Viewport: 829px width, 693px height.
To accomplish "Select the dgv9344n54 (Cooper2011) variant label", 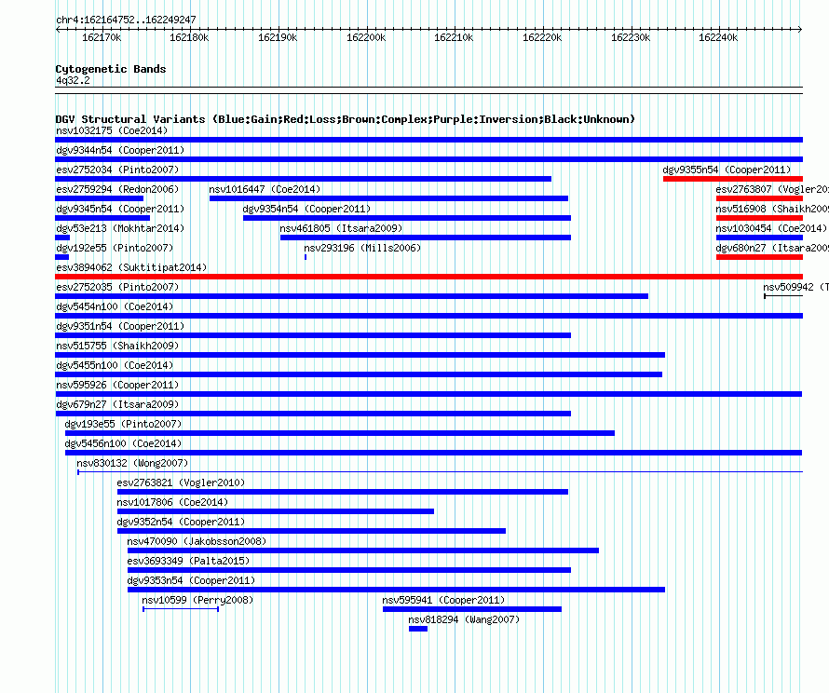I will [120, 150].
